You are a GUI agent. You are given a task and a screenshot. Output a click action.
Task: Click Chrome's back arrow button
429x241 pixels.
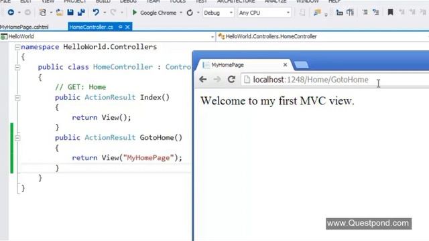tap(202, 79)
